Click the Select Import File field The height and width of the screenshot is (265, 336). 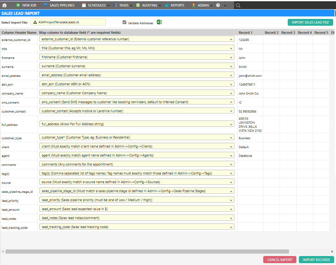(68, 22)
